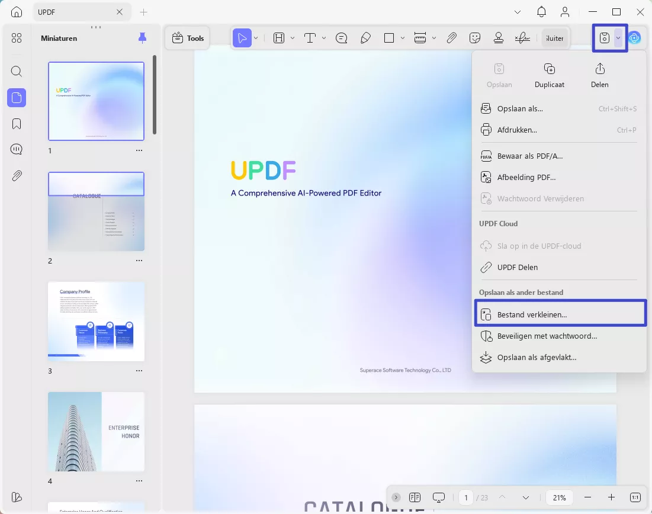Select the attach file paperclip tool
The image size is (652, 514).
(452, 38)
